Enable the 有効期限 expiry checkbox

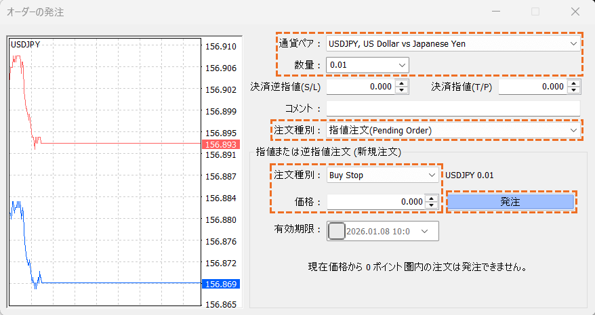point(336,231)
